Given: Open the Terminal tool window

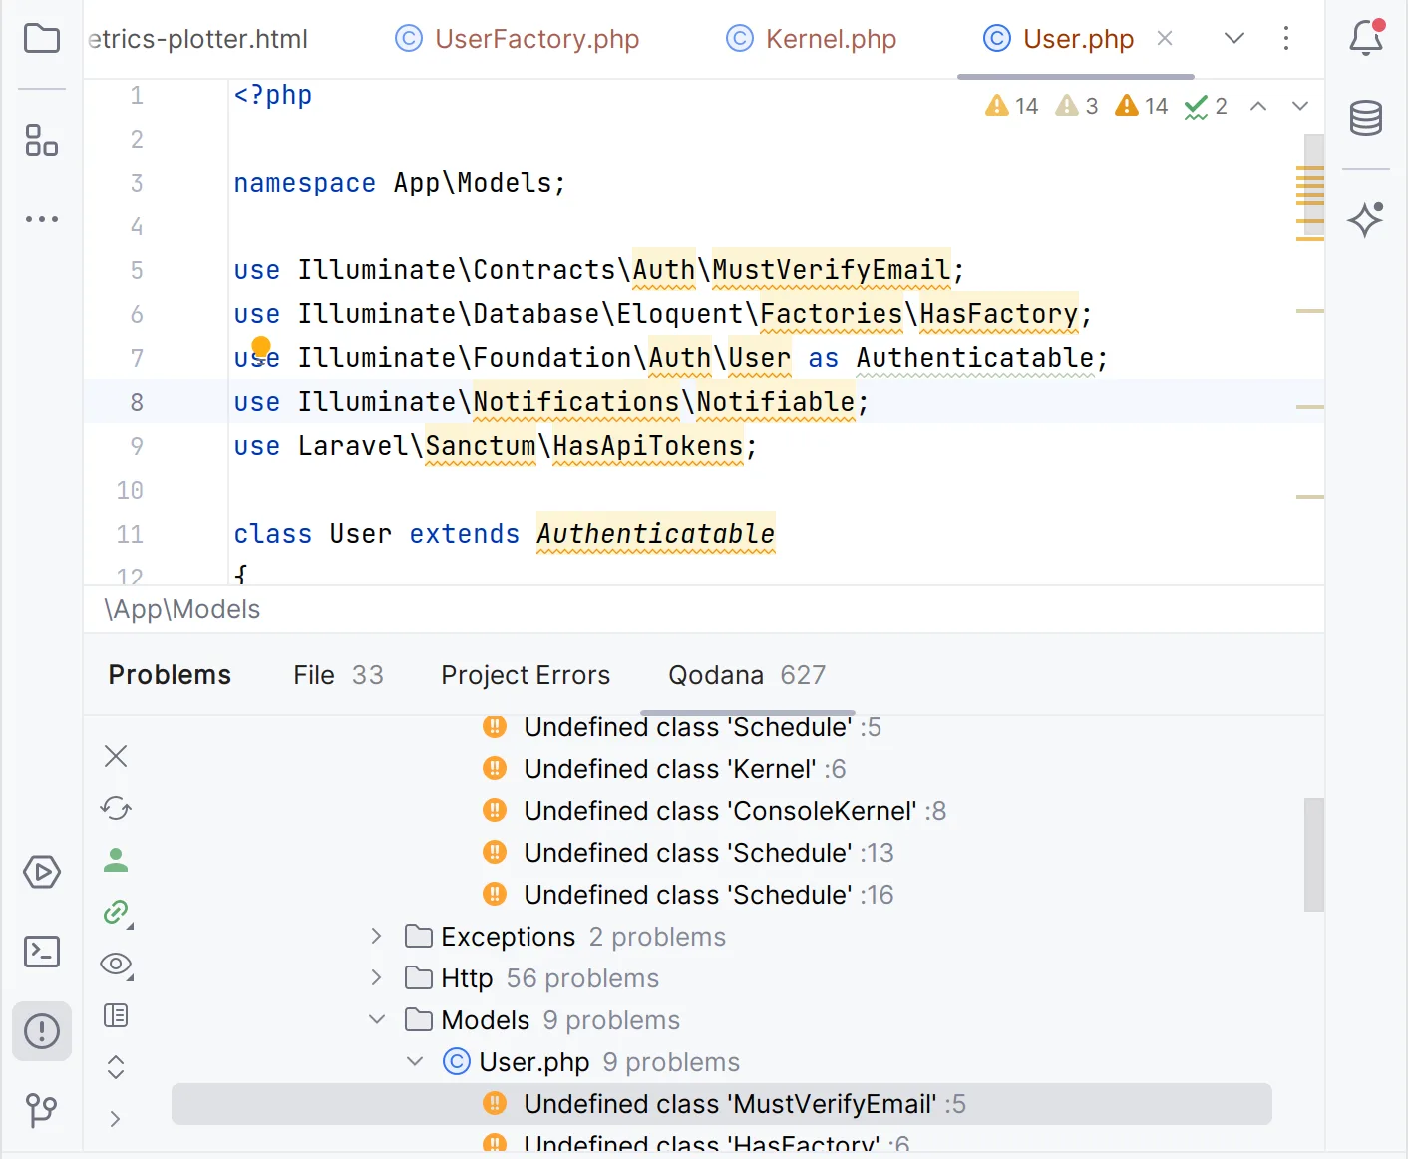Looking at the screenshot, I should click(x=42, y=951).
